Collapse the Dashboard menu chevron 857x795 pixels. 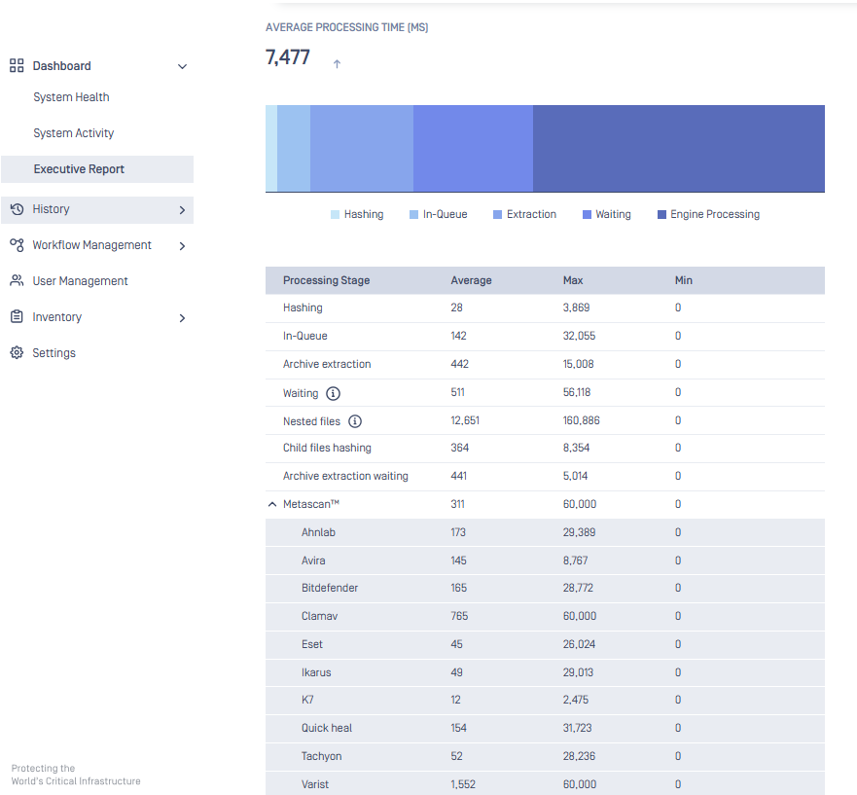(x=182, y=66)
